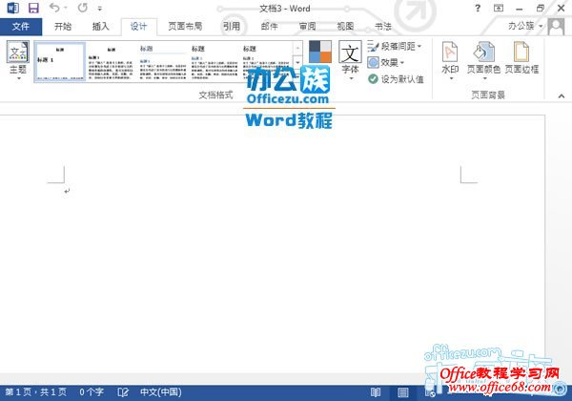Switch to Read Mode view icon
This screenshot has width=572, height=401.
(376, 392)
